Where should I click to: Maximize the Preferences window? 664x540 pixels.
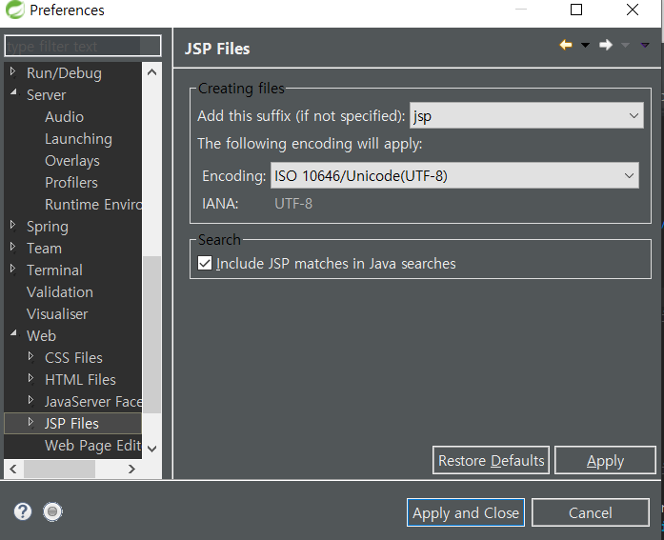[x=576, y=10]
